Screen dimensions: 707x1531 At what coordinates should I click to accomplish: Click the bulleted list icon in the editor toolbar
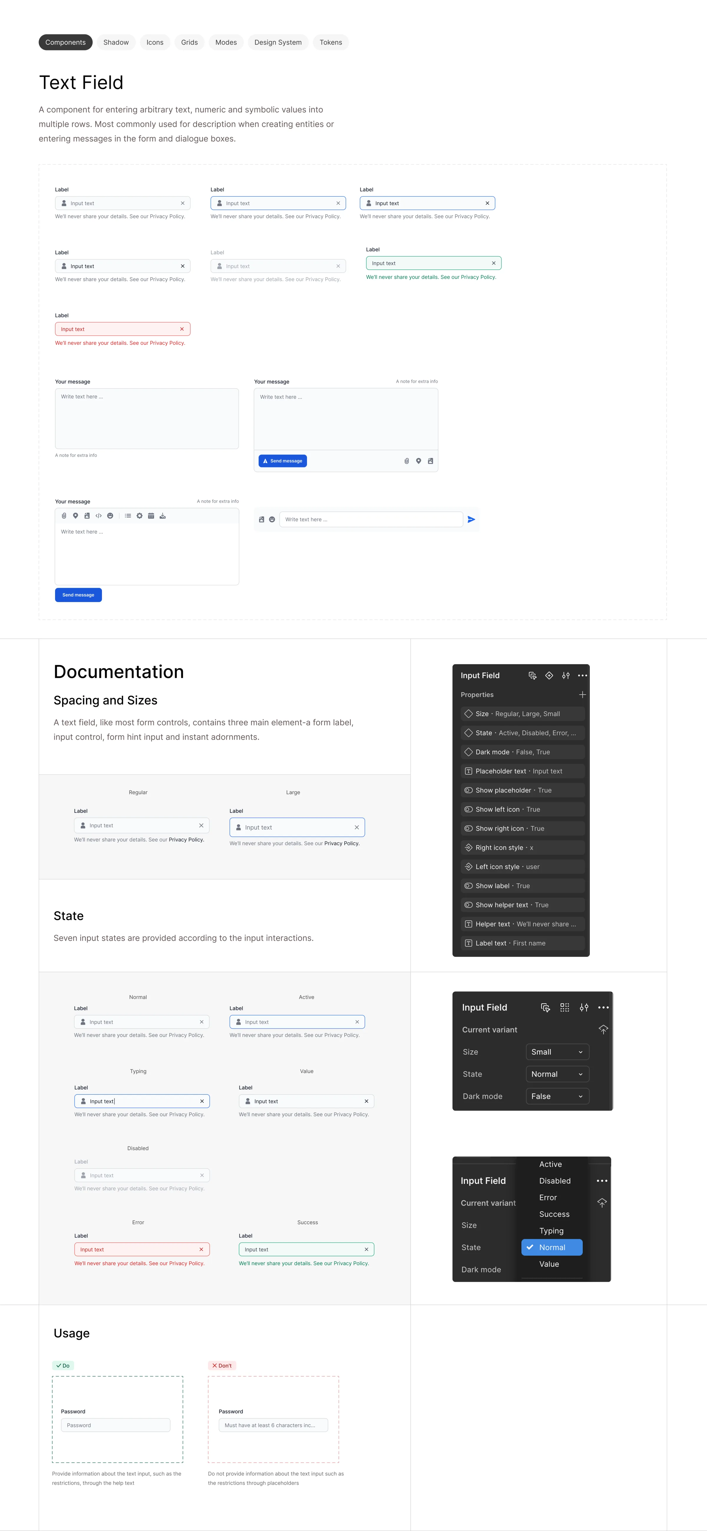click(x=128, y=516)
